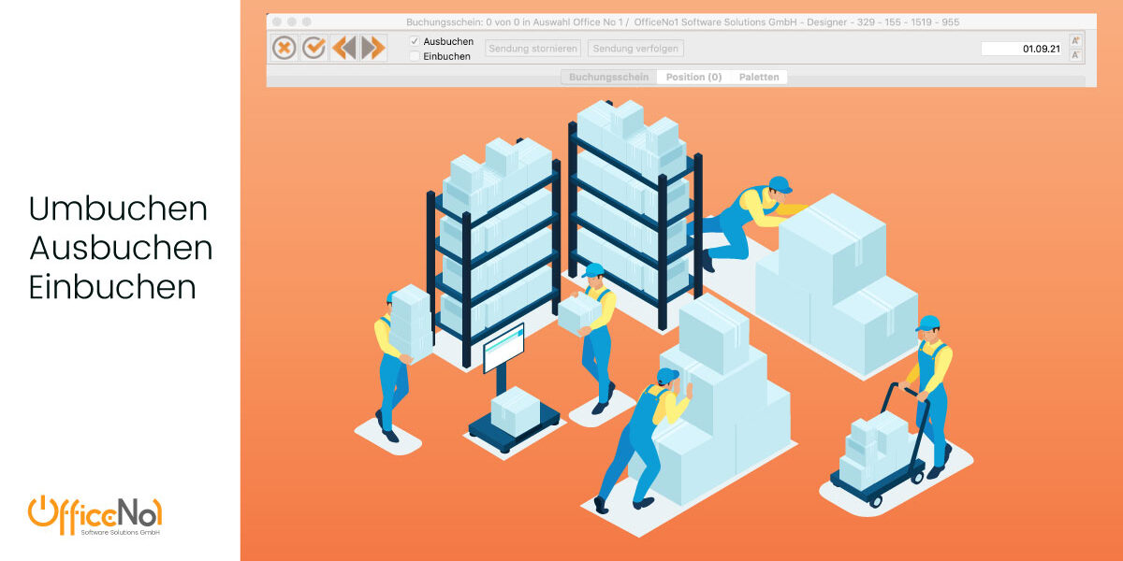Click the orange checkmark confirm icon
The height and width of the screenshot is (561, 1123).
pos(314,48)
